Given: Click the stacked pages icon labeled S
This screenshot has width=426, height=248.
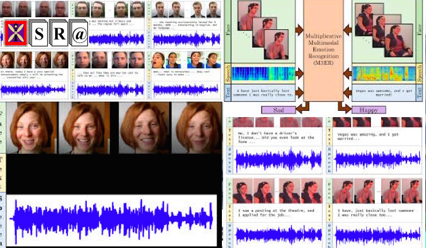Looking at the screenshot, I should coord(39,33).
